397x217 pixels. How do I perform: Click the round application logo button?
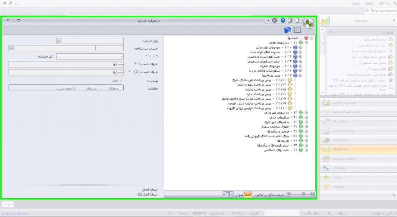tap(308, 23)
